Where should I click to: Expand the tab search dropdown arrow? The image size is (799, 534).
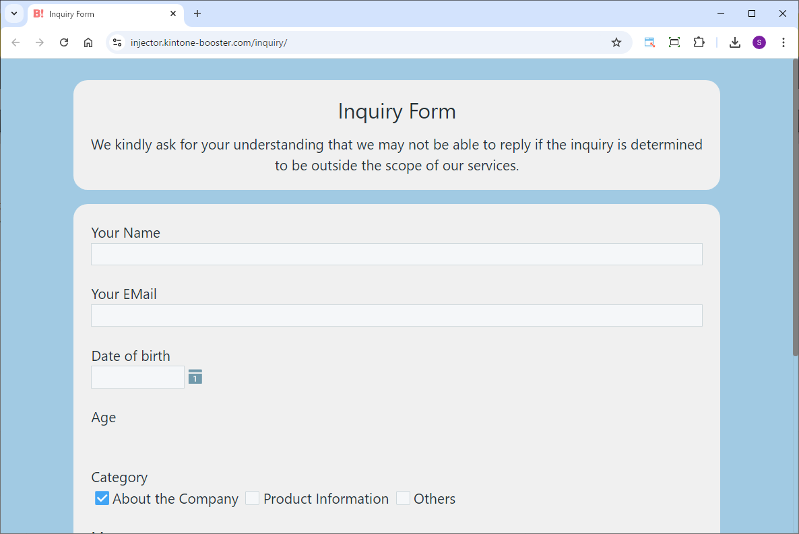[13, 13]
